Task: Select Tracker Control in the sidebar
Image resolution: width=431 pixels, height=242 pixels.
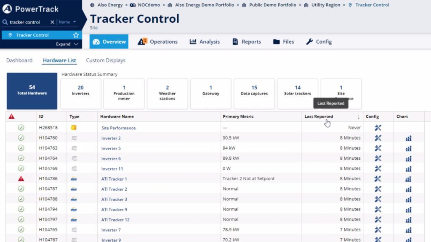Action: (32, 35)
